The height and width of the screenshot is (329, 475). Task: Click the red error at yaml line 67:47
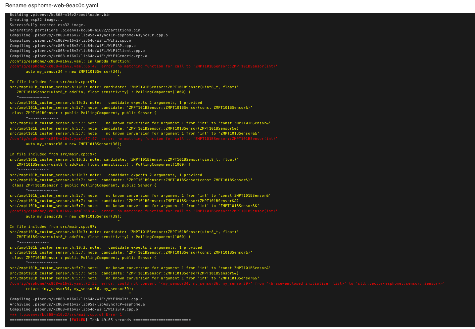click(x=143, y=139)
